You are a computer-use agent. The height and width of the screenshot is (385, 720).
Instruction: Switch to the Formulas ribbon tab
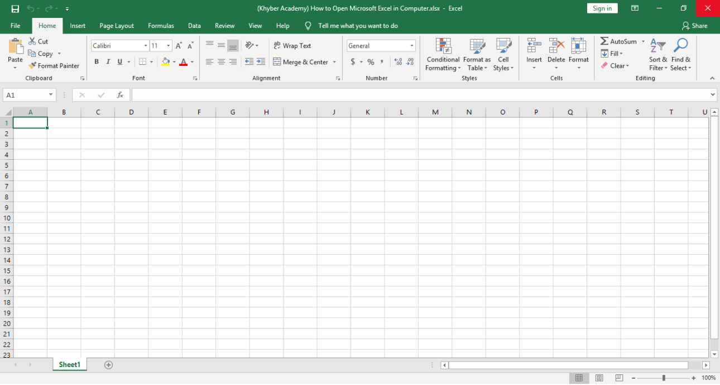[161, 26]
